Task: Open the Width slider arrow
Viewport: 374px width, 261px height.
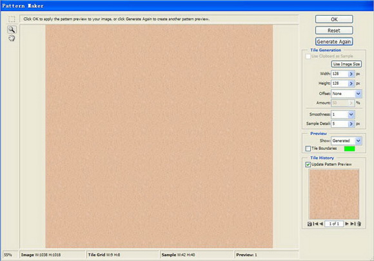Action: 351,74
